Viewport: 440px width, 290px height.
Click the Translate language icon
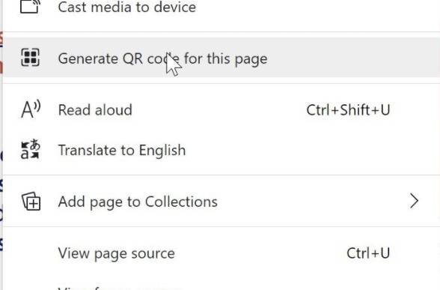point(30,150)
